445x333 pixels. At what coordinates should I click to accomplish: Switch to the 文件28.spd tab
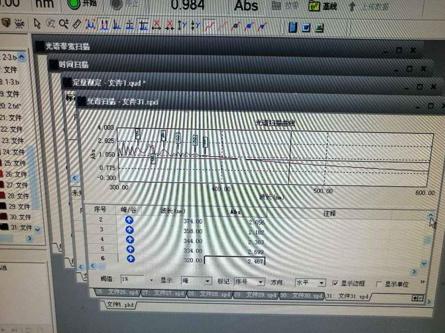210,294
